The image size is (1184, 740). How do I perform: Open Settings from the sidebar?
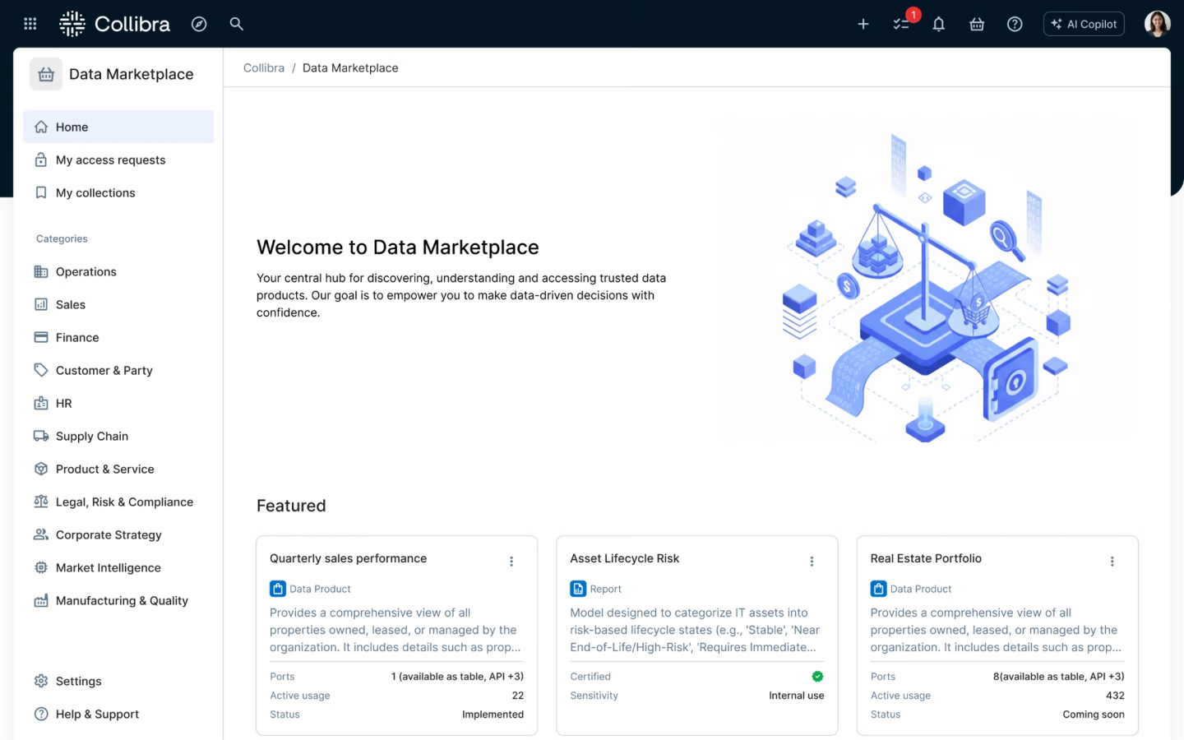pyautogui.click(x=78, y=681)
